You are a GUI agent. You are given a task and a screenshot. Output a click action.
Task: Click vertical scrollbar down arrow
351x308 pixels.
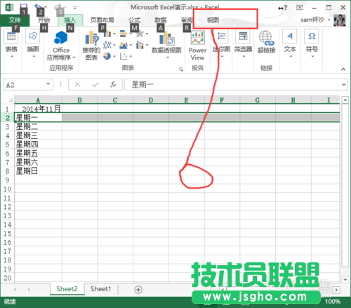[x=345, y=279]
